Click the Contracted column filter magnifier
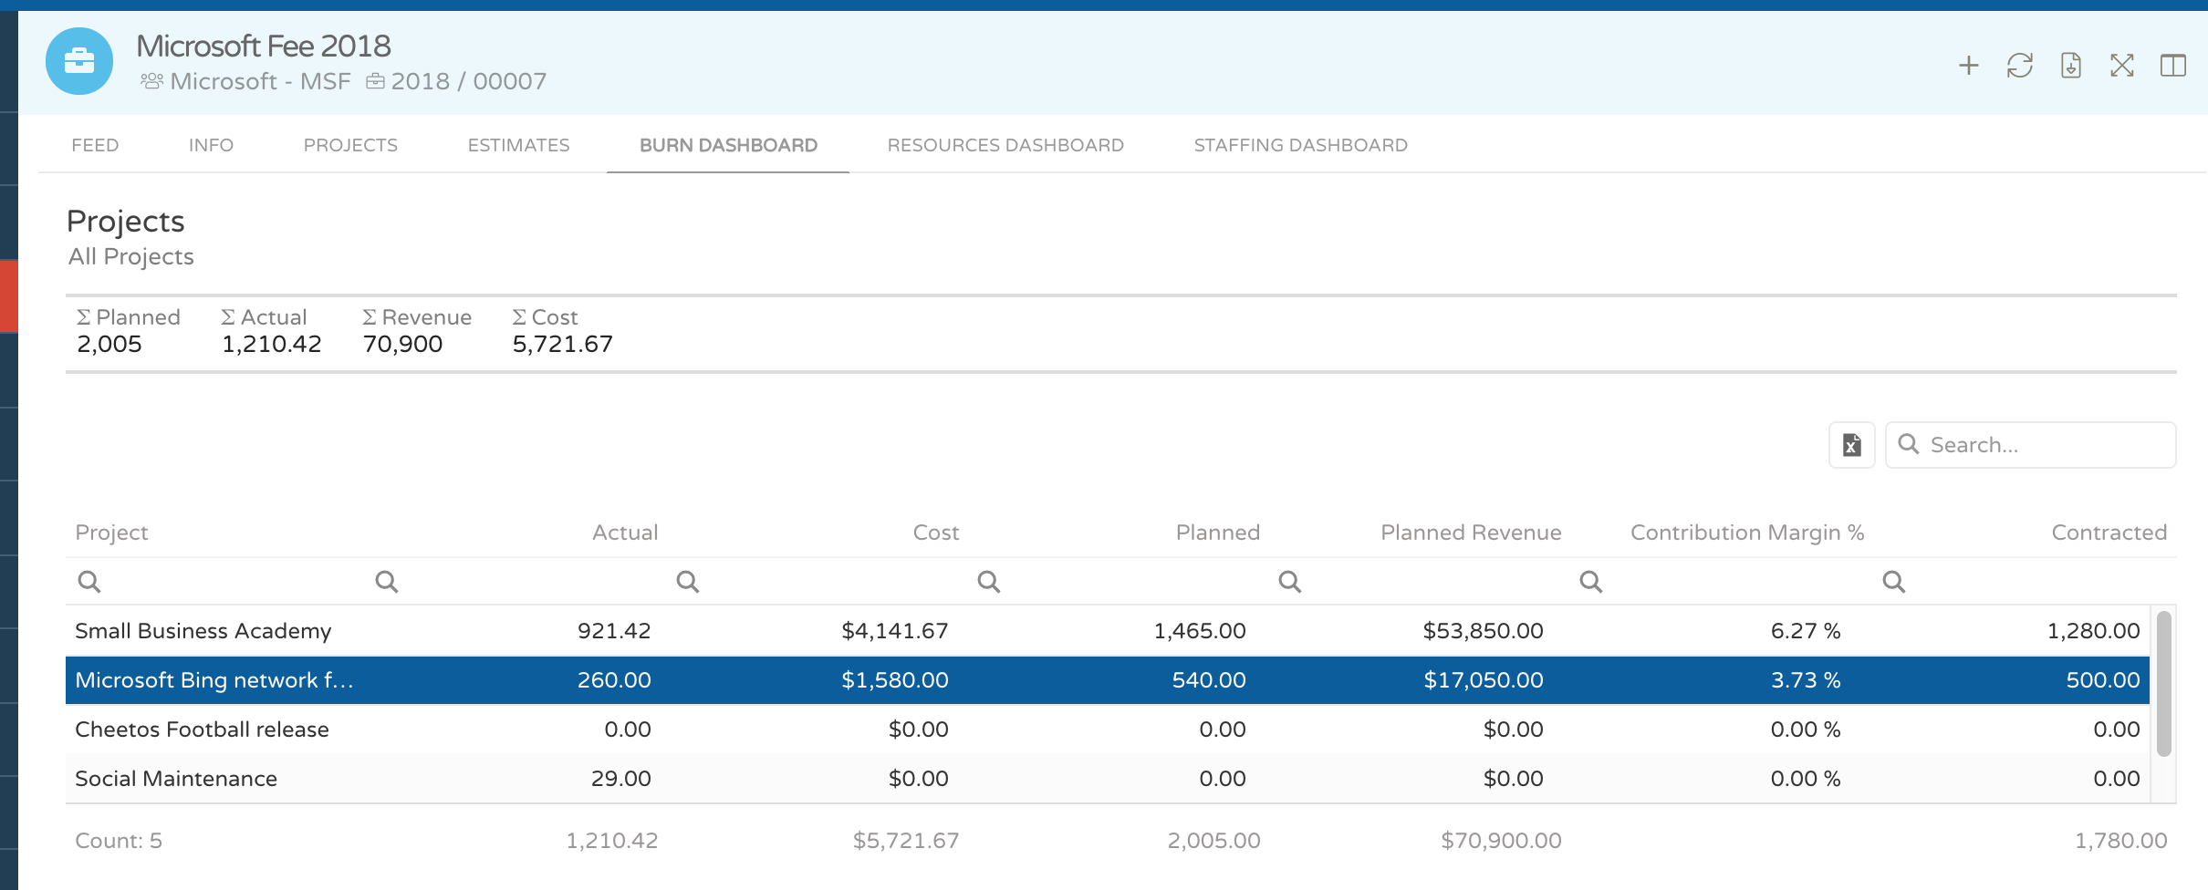Screen dimensions: 2208x890 tap(1894, 581)
